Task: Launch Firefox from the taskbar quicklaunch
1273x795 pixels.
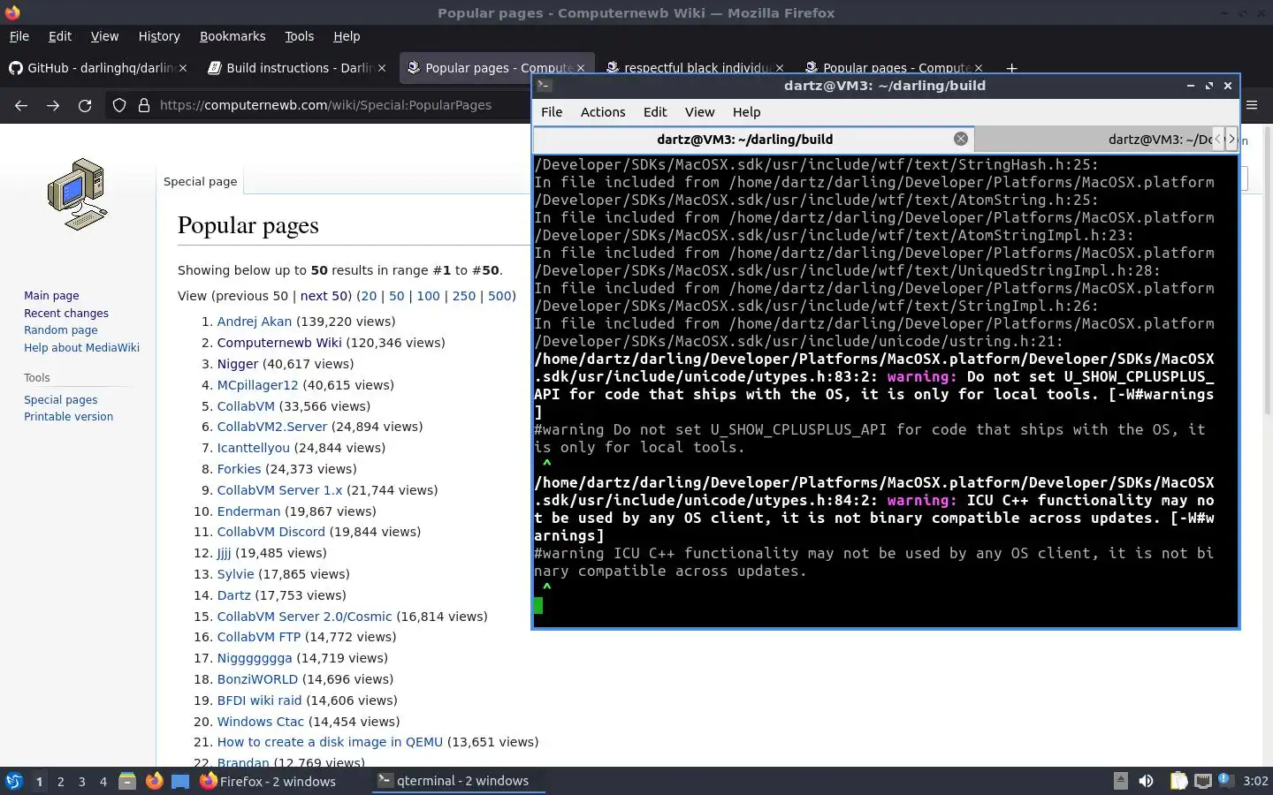Action: (x=154, y=781)
